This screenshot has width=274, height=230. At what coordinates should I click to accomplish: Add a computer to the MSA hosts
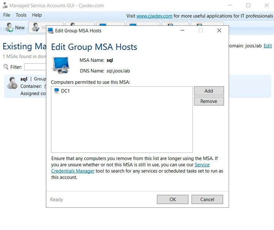tap(209, 91)
